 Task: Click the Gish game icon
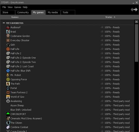8,45
